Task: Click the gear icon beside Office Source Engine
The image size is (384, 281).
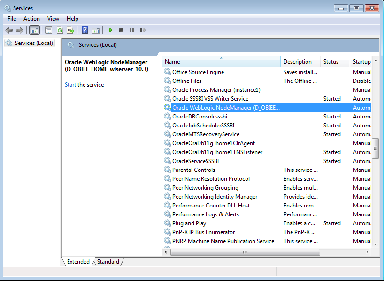Action: point(168,72)
